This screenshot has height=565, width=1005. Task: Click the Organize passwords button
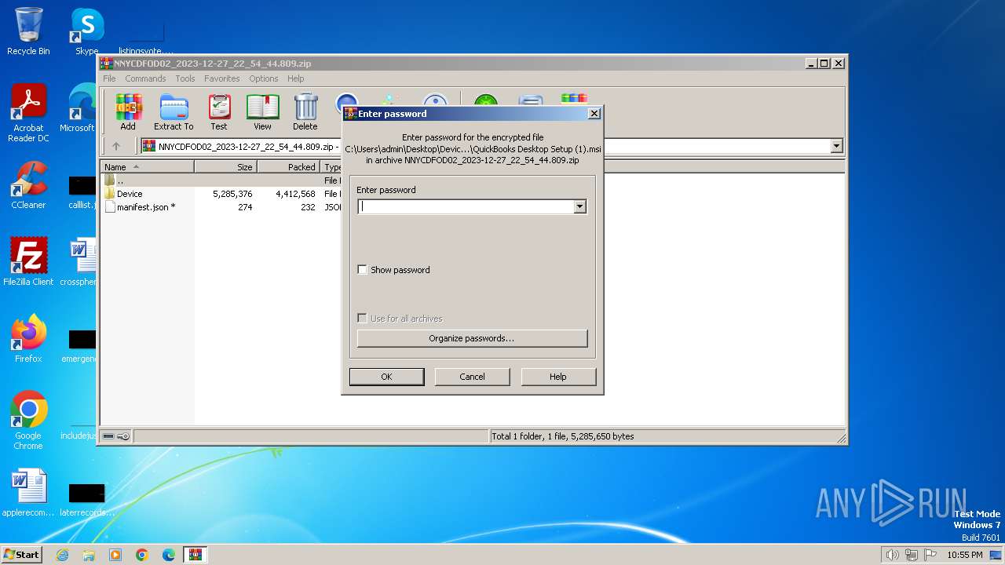coord(472,338)
